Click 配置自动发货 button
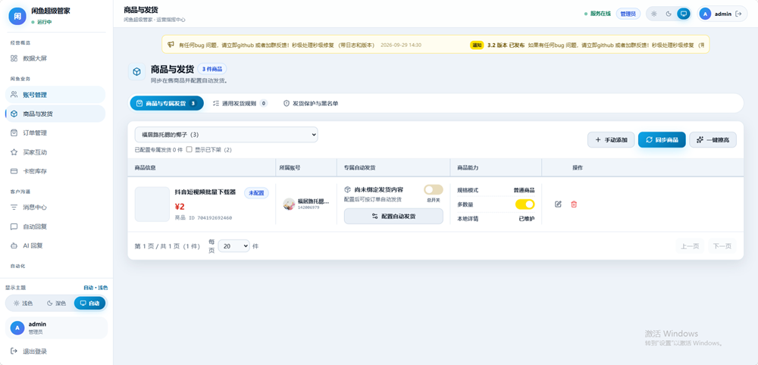 pyautogui.click(x=393, y=217)
